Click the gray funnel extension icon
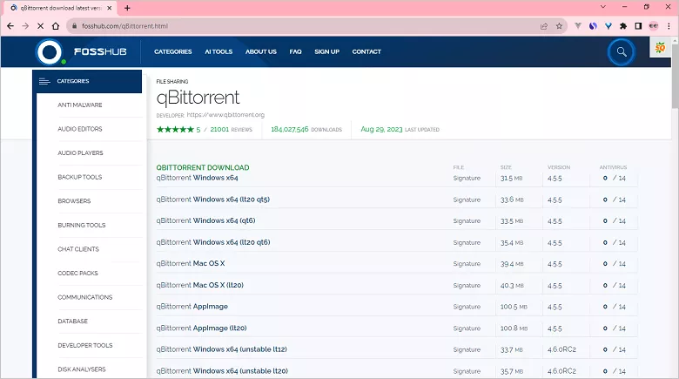This screenshot has height=379, width=679. point(578,26)
